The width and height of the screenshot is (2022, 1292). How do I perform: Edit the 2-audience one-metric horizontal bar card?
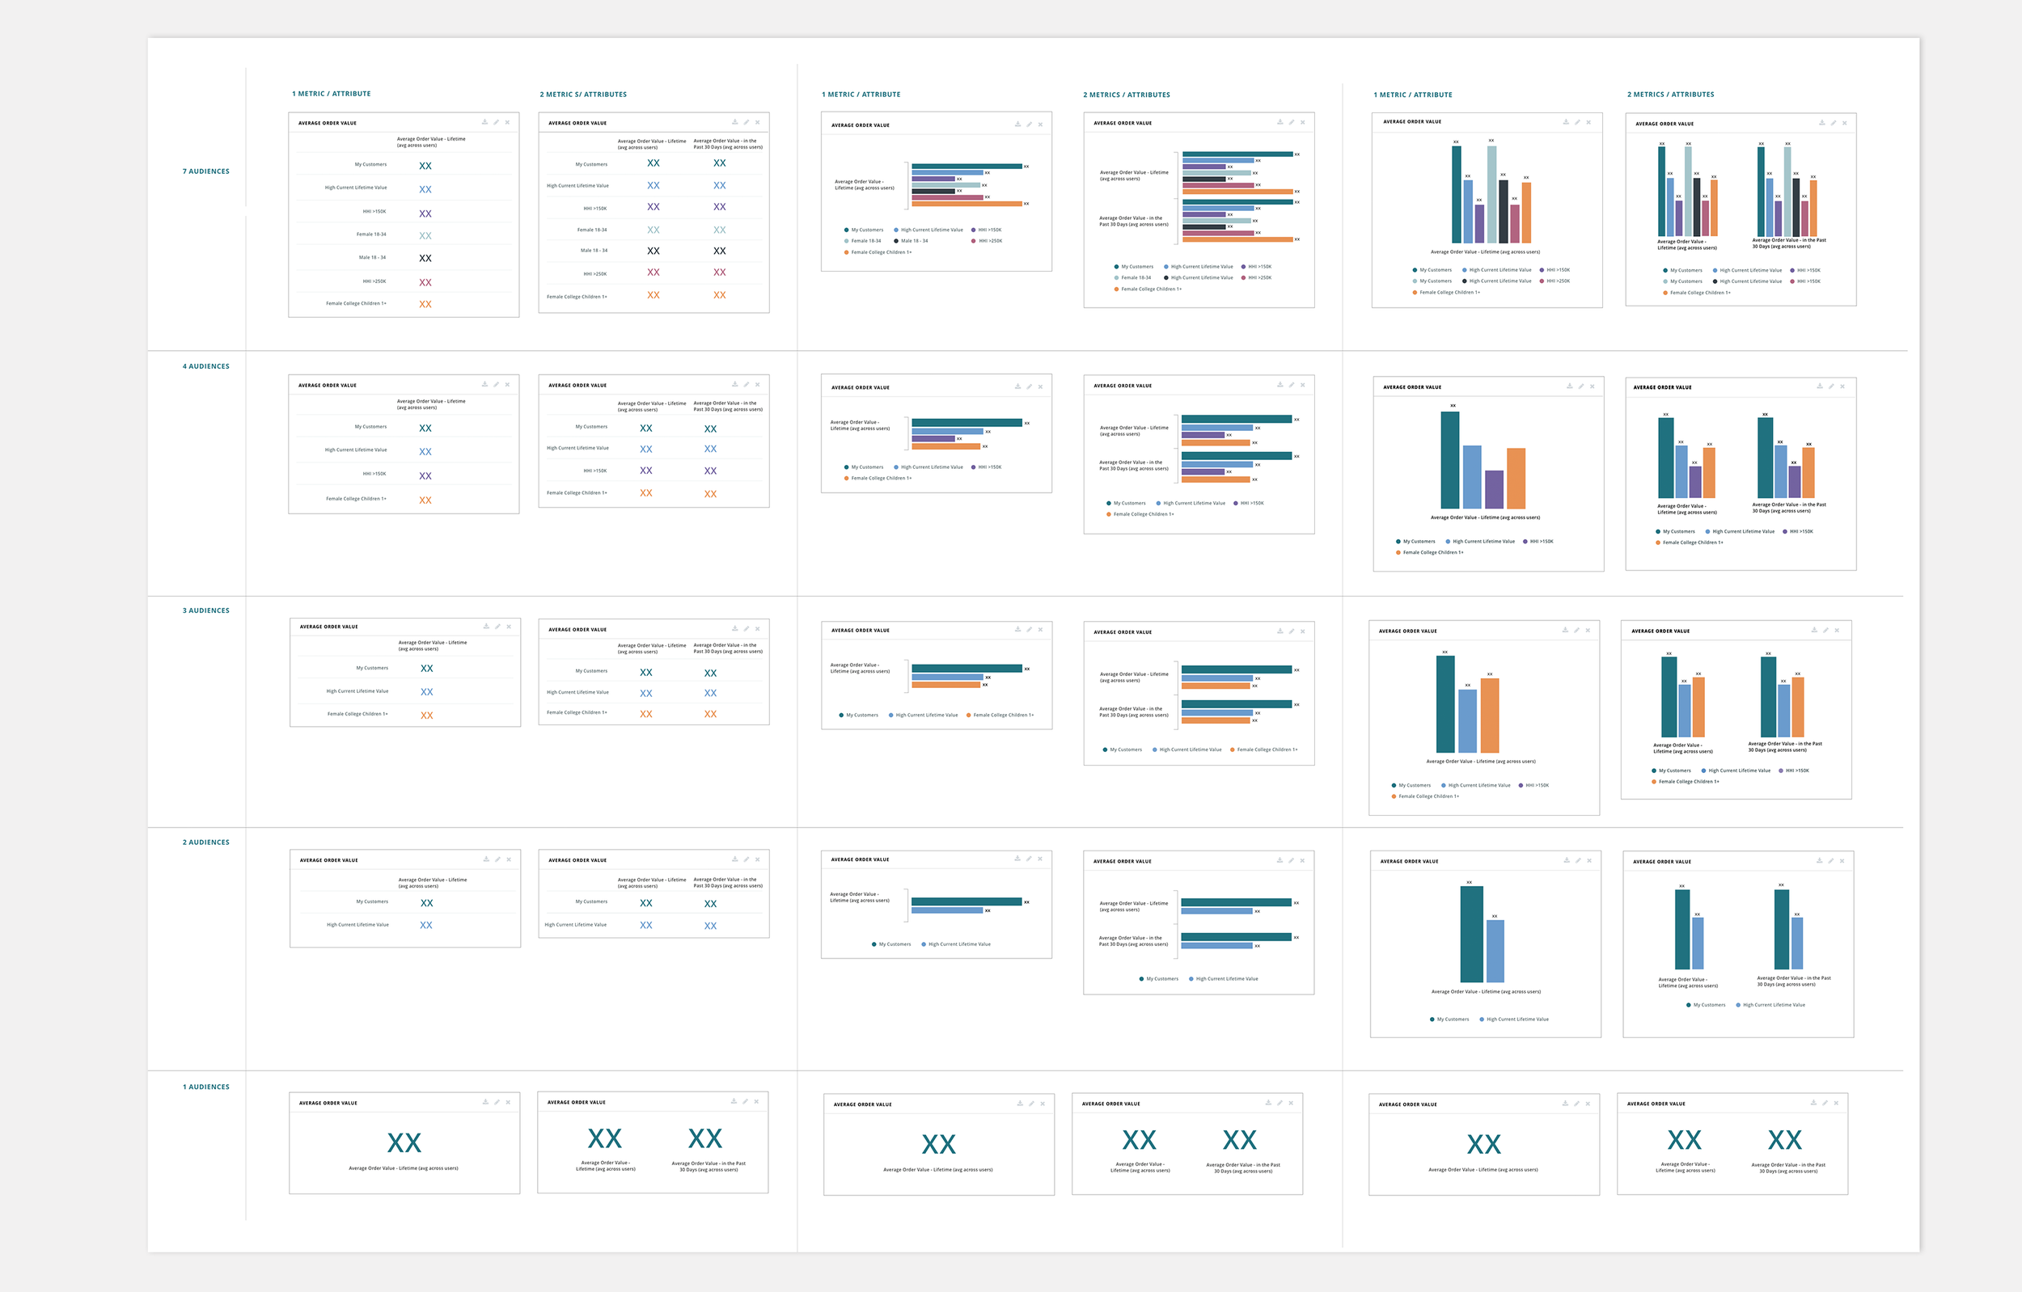1030,859
